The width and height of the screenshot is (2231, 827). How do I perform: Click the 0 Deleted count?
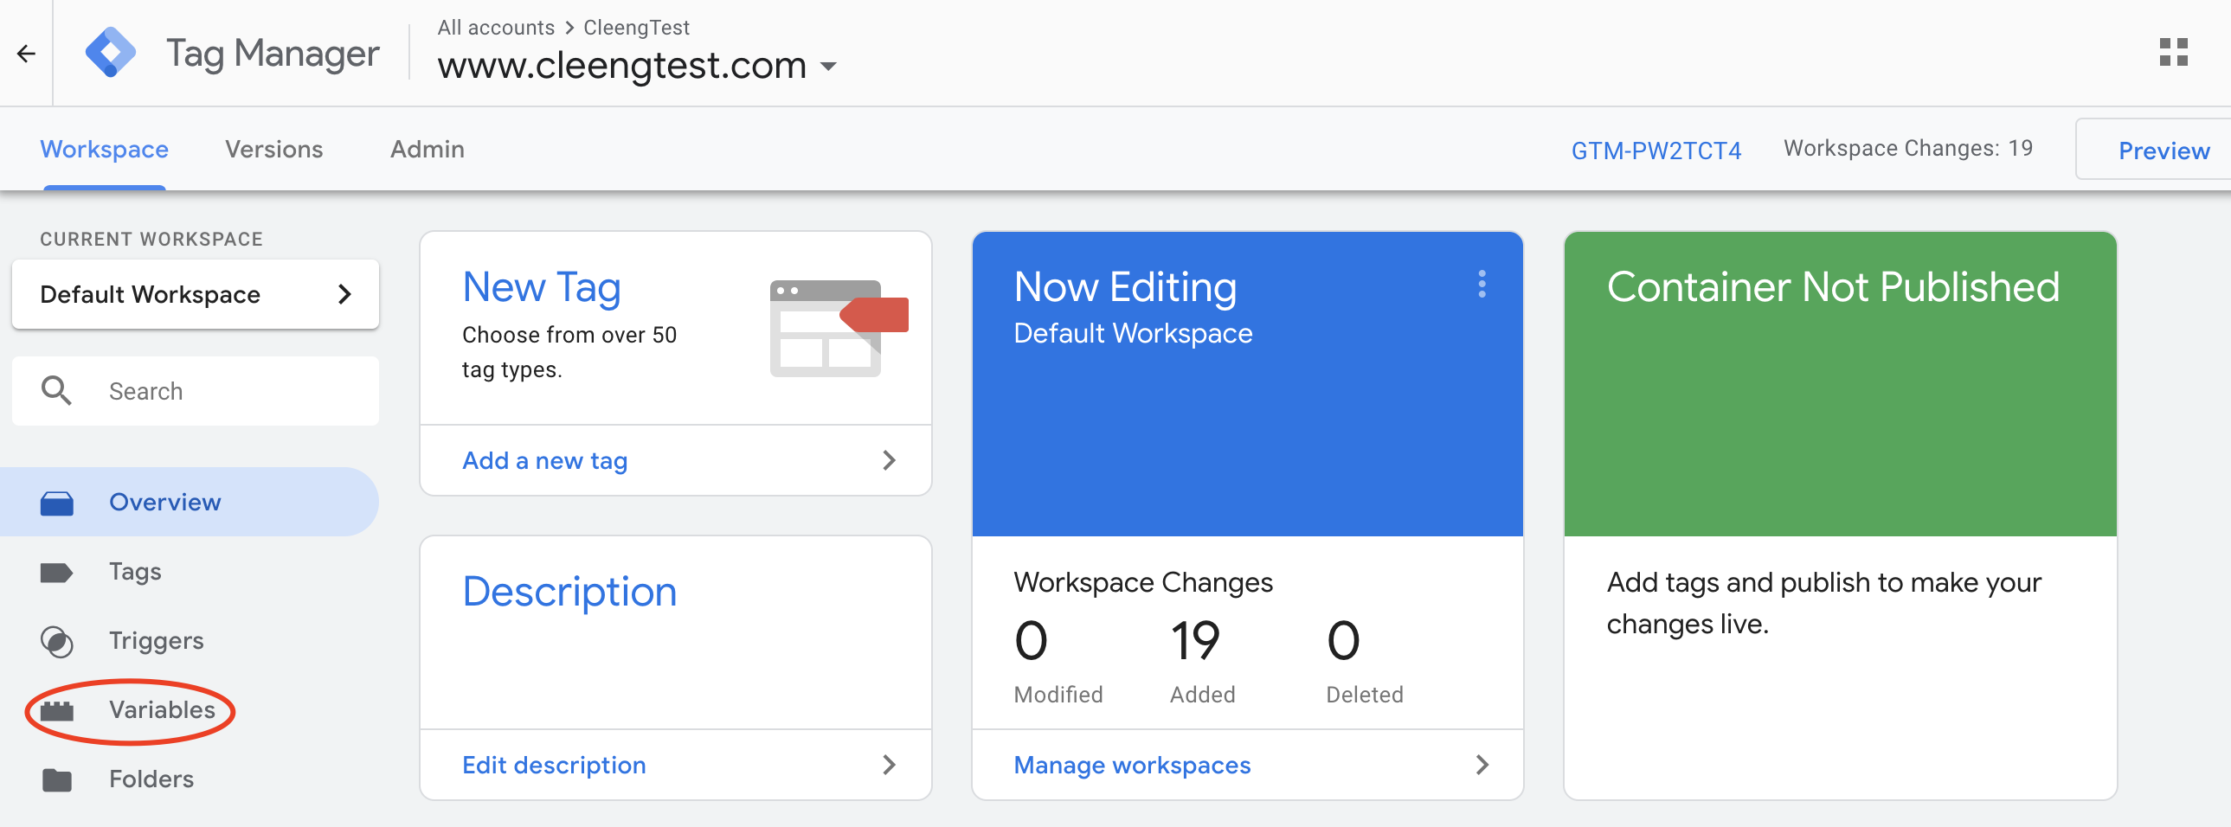point(1342,642)
